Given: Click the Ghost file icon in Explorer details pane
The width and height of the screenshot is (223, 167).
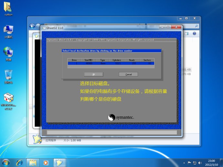Looking at the screenshot, I should [37, 139].
